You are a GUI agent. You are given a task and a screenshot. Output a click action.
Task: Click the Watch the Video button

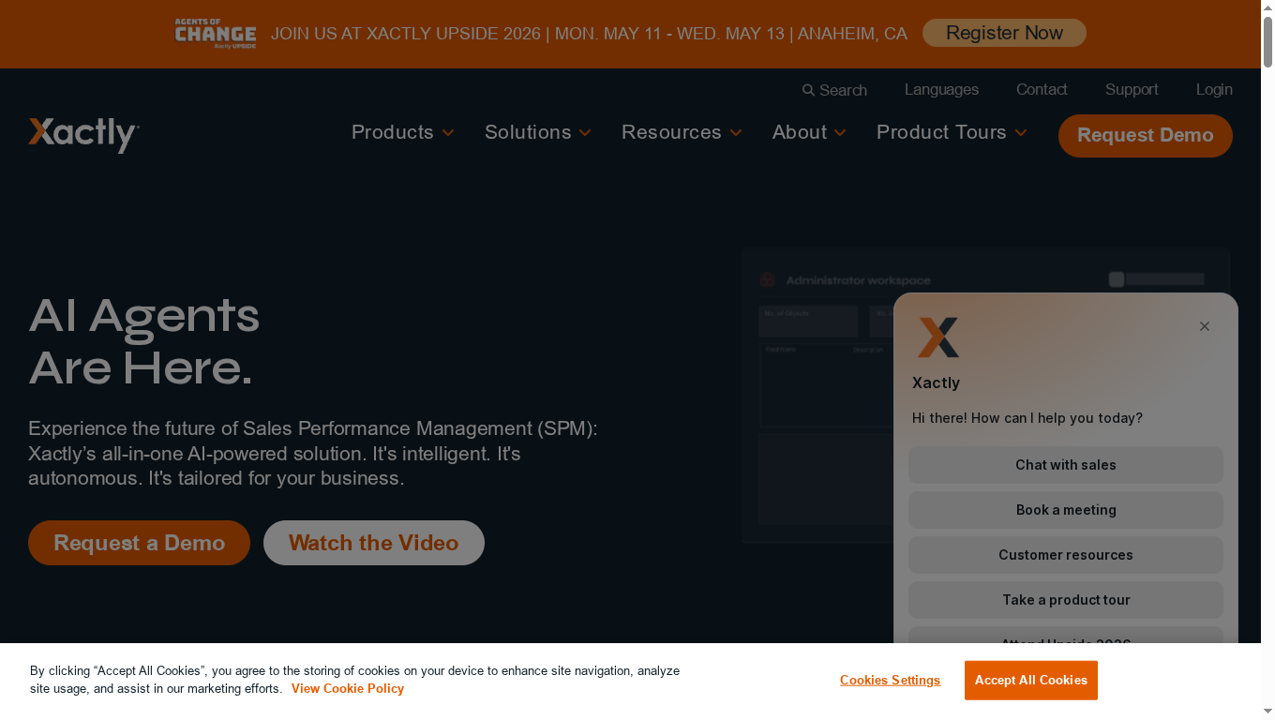pyautogui.click(x=374, y=543)
